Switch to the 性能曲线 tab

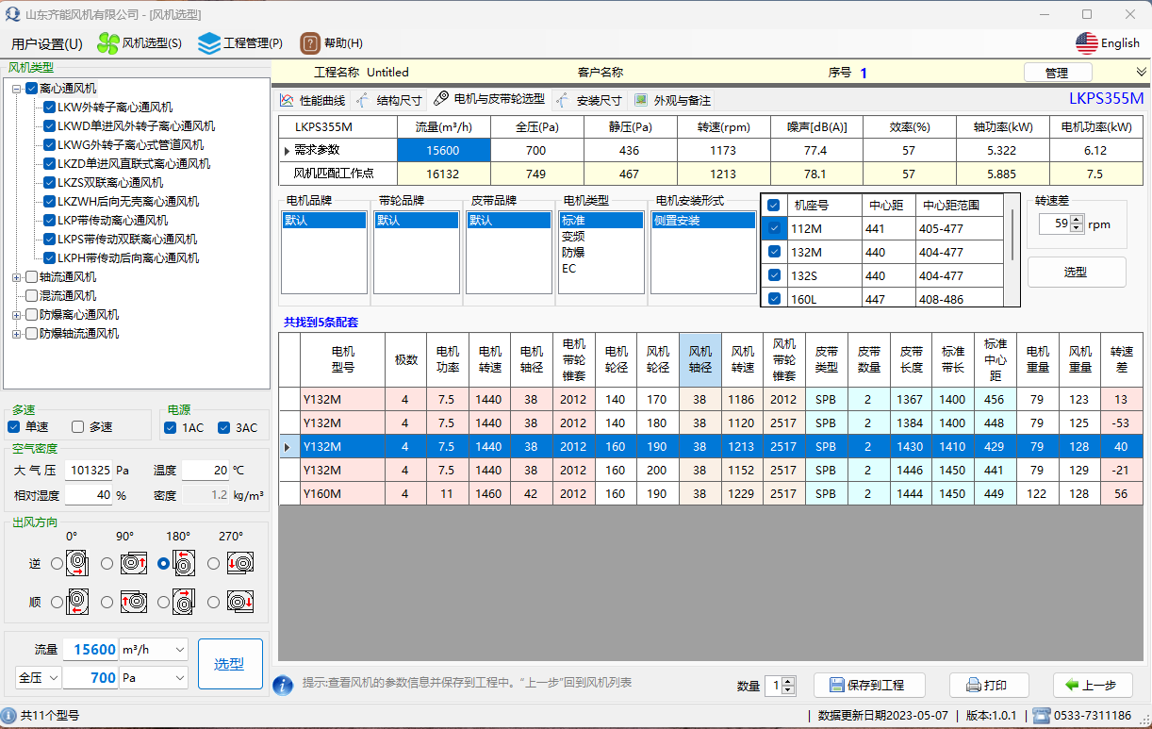pos(313,100)
